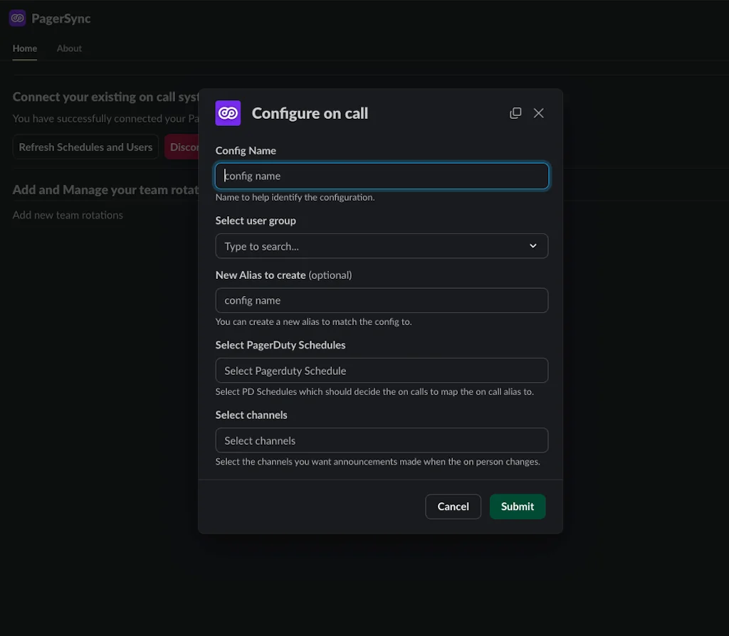Image resolution: width=729 pixels, height=636 pixels.
Task: Cancel the on call configuration
Action: pyautogui.click(x=453, y=507)
